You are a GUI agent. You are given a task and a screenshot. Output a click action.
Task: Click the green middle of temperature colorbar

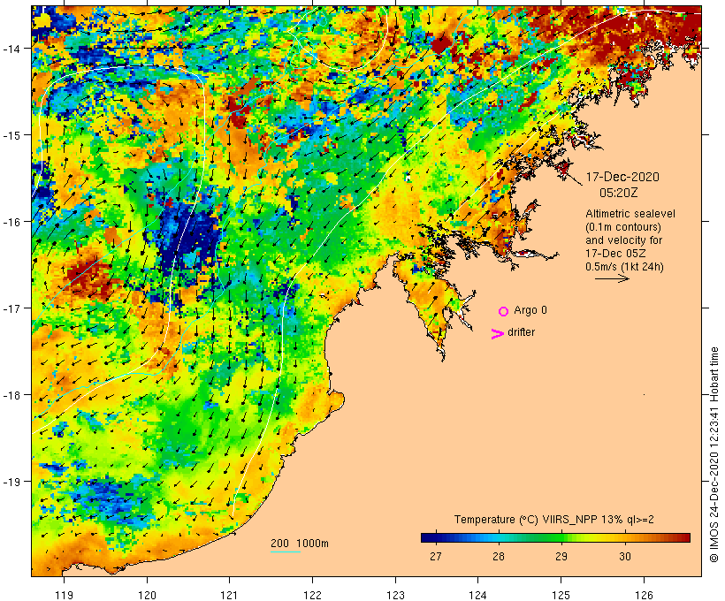555,537
